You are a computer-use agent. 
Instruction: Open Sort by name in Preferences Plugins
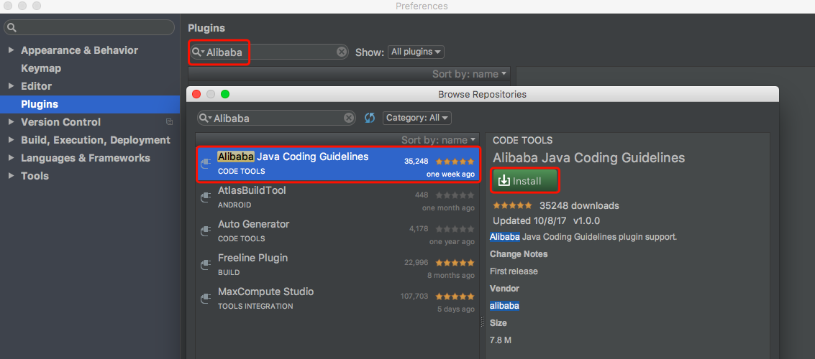click(x=469, y=74)
